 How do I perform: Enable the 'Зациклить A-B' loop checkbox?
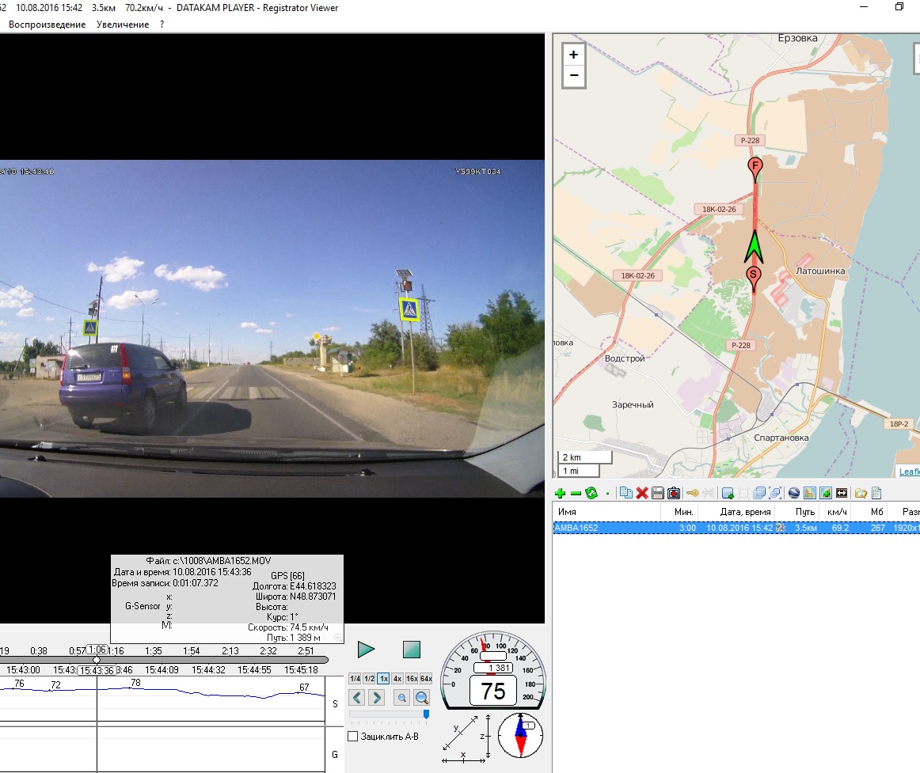point(353,737)
